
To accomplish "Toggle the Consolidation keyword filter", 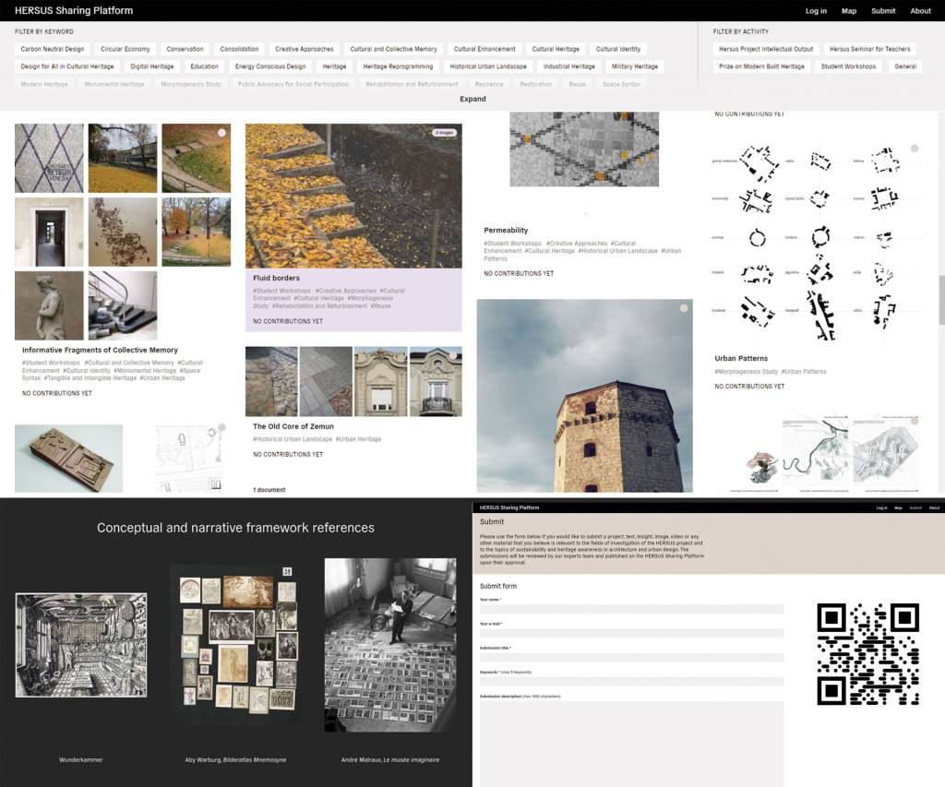I will (x=239, y=49).
